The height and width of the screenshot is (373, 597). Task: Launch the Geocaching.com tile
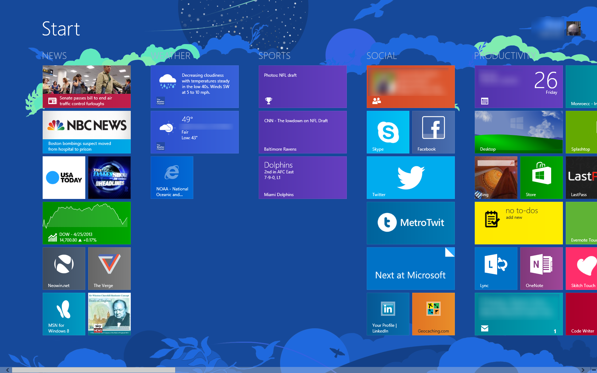433,314
